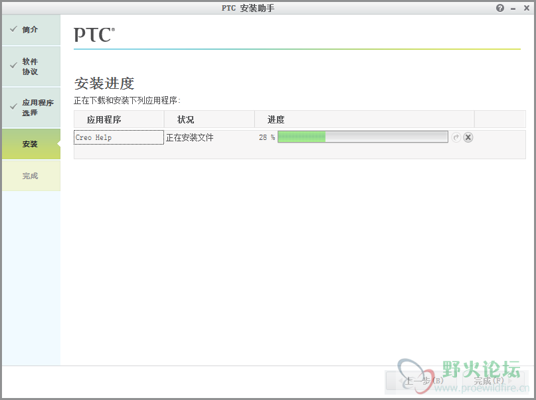Click the 应用程序 column header
536x400 pixels.
click(x=119, y=119)
